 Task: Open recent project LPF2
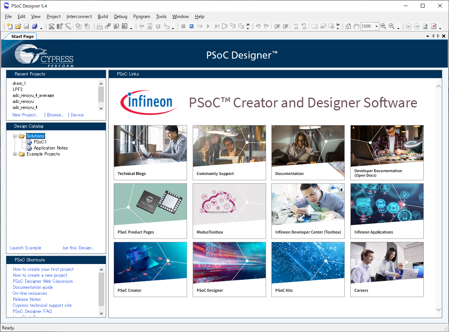(x=17, y=89)
